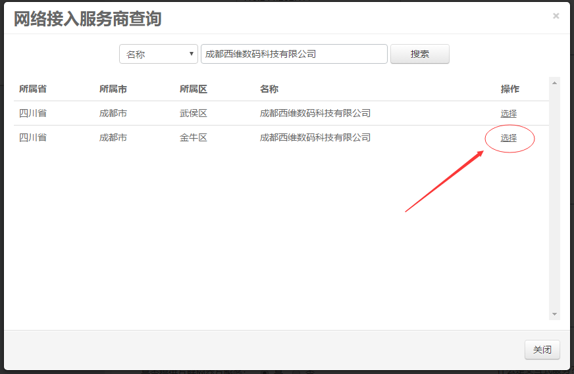Click the 武侯区 cell

pyautogui.click(x=194, y=113)
